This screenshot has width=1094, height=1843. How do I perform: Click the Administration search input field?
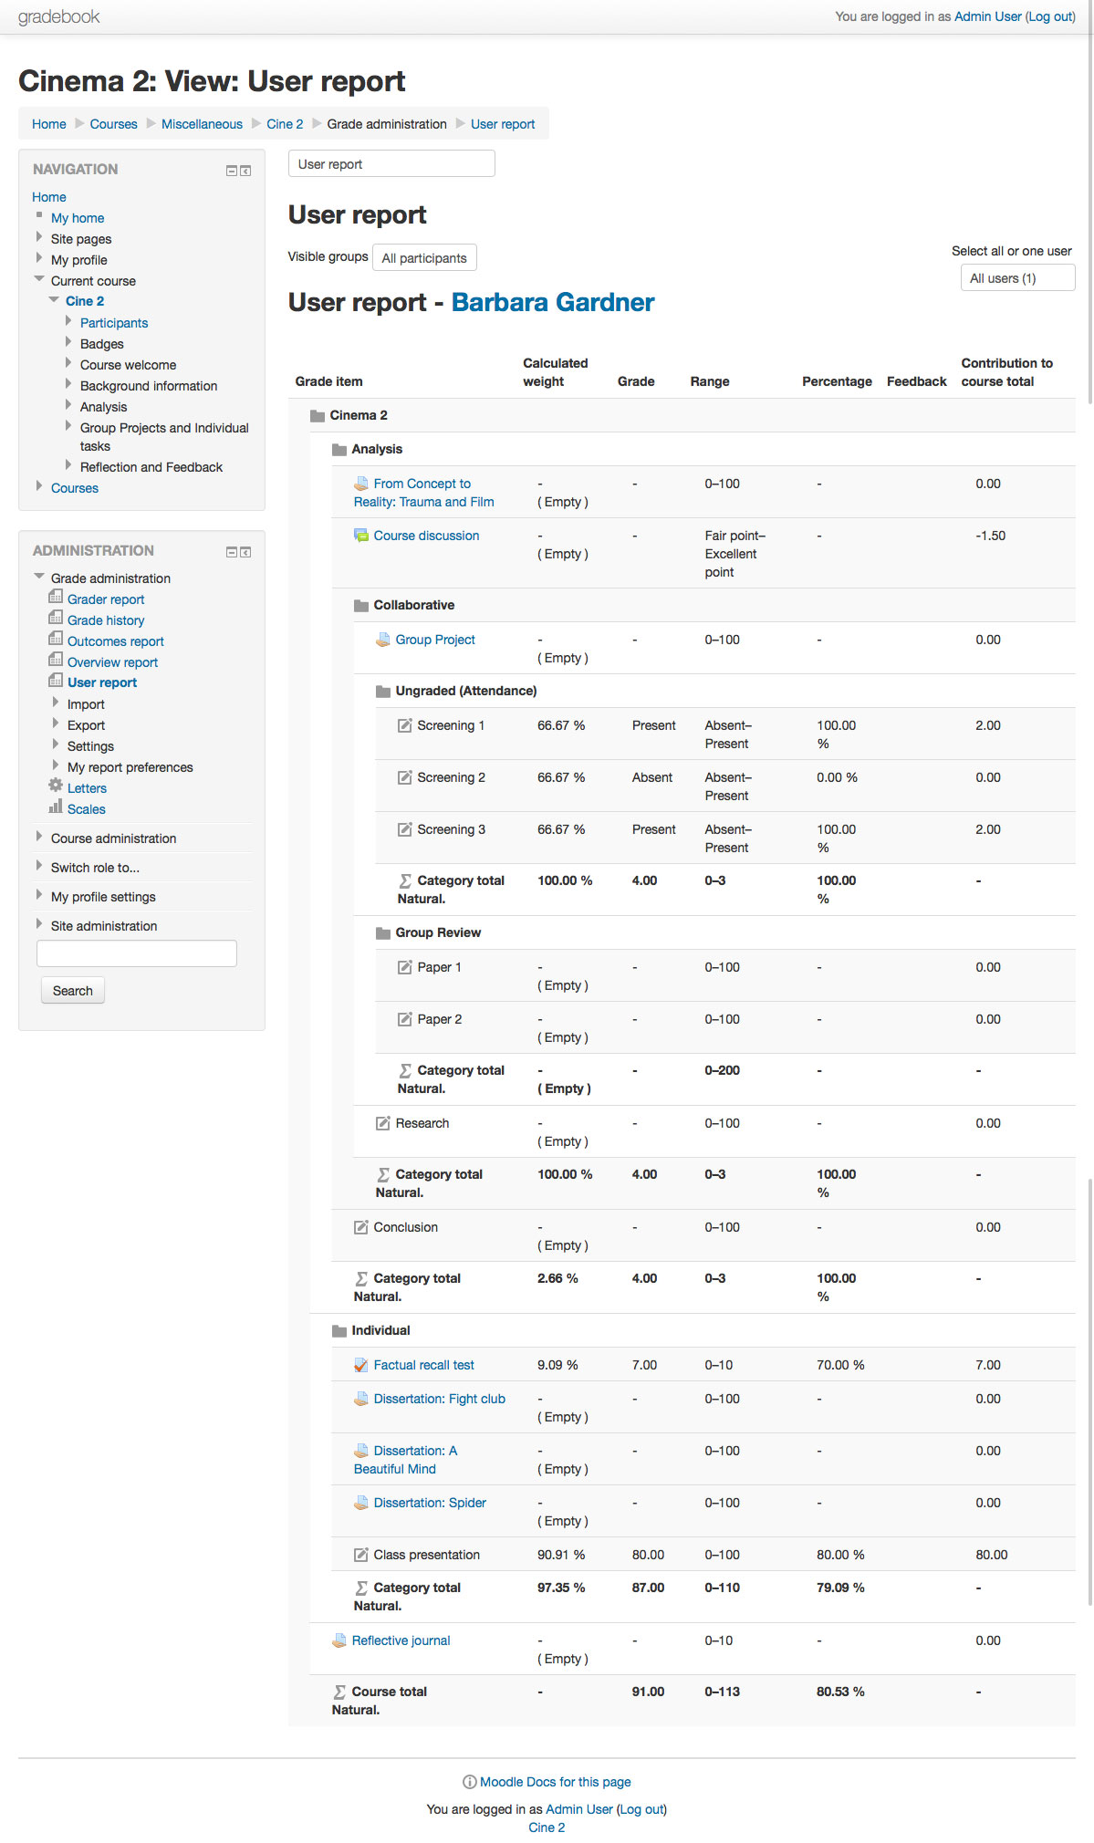pos(137,953)
